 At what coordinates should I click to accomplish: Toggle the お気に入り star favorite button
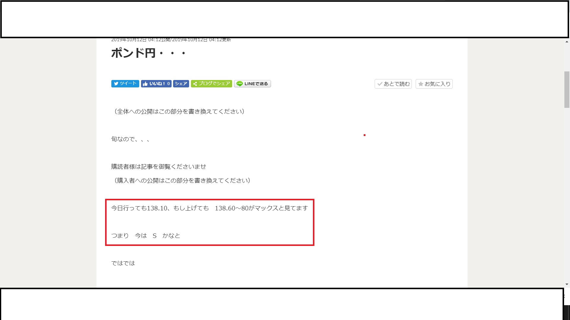[434, 84]
